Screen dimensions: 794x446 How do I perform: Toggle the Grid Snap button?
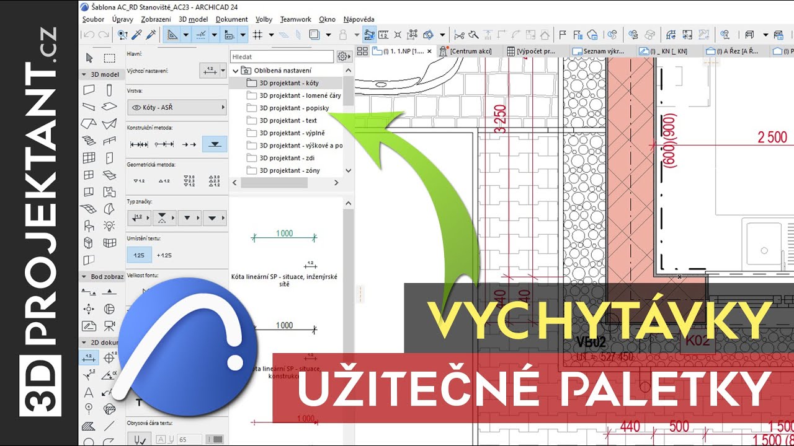click(x=258, y=35)
